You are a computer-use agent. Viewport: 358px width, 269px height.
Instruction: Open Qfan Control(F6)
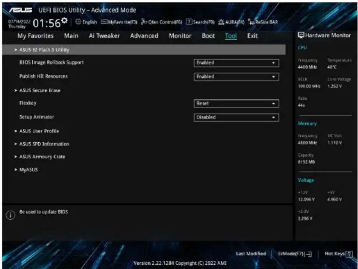161,22
